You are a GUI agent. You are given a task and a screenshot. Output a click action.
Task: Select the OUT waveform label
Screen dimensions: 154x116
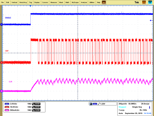click(7, 51)
